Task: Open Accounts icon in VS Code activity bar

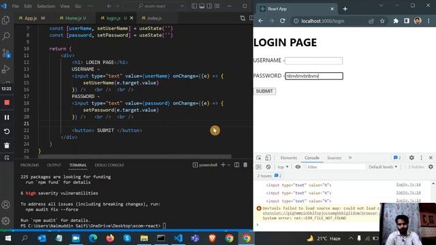Action: pos(5,205)
